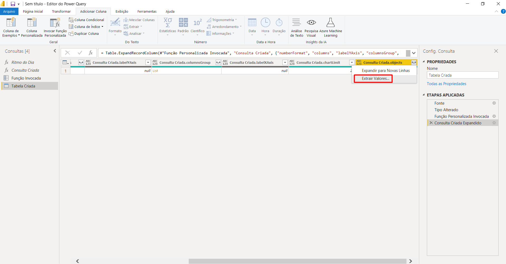Open the Extrair dropdown
Screen dimensions: 506x264
tap(133, 27)
